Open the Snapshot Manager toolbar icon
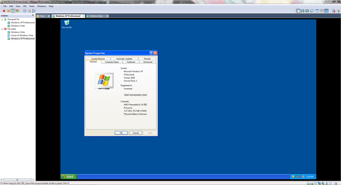The image size is (341, 185). [x=34, y=11]
